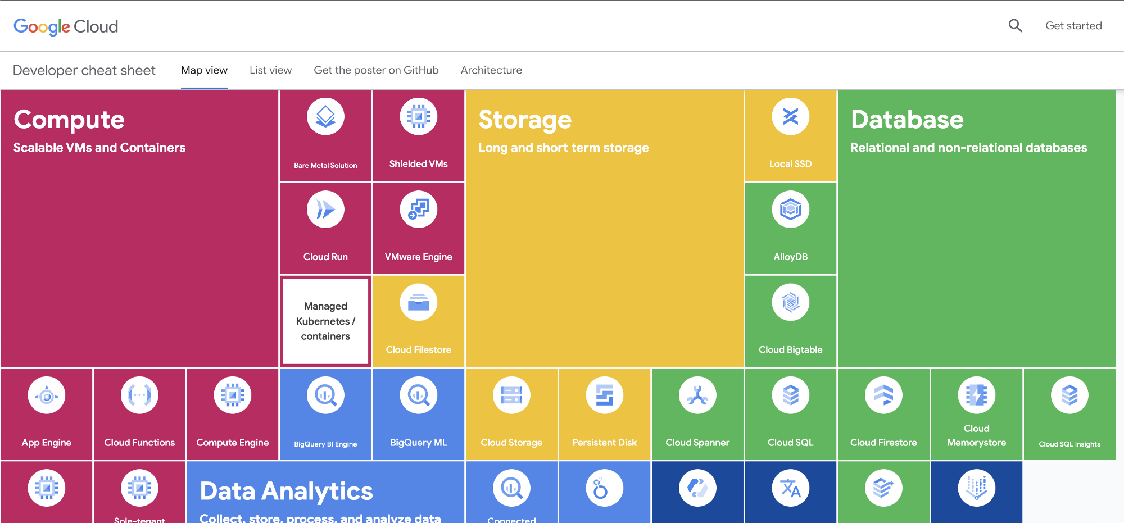Select the Cloud Run icon
The height and width of the screenshot is (523, 1124).
(x=325, y=210)
